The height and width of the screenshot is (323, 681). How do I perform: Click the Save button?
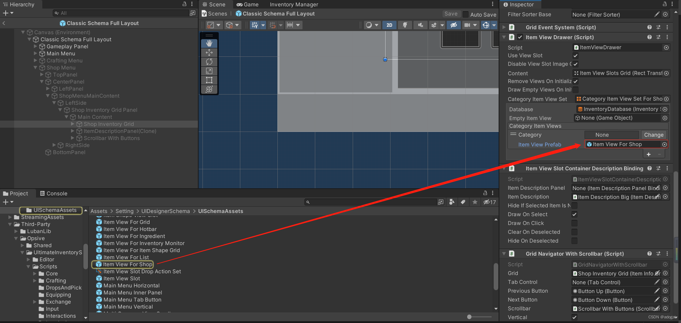(x=451, y=14)
